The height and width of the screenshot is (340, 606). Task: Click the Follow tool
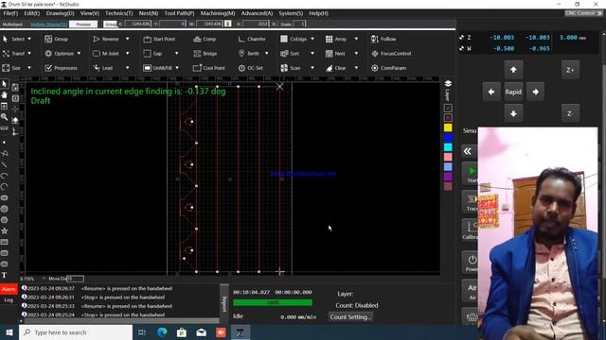[x=383, y=39]
